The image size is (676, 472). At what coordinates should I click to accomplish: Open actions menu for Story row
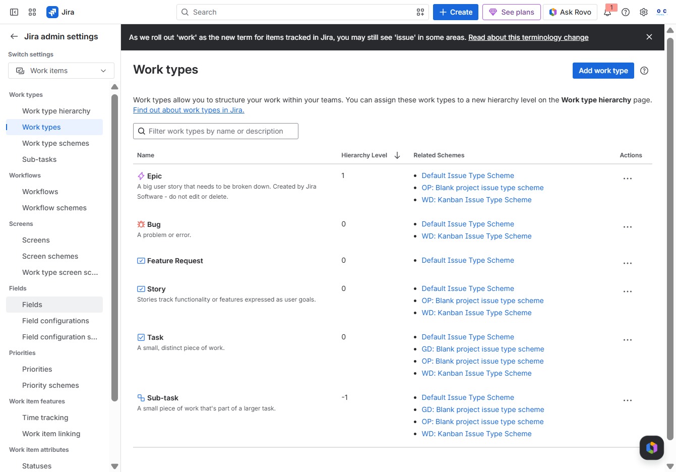pyautogui.click(x=628, y=291)
